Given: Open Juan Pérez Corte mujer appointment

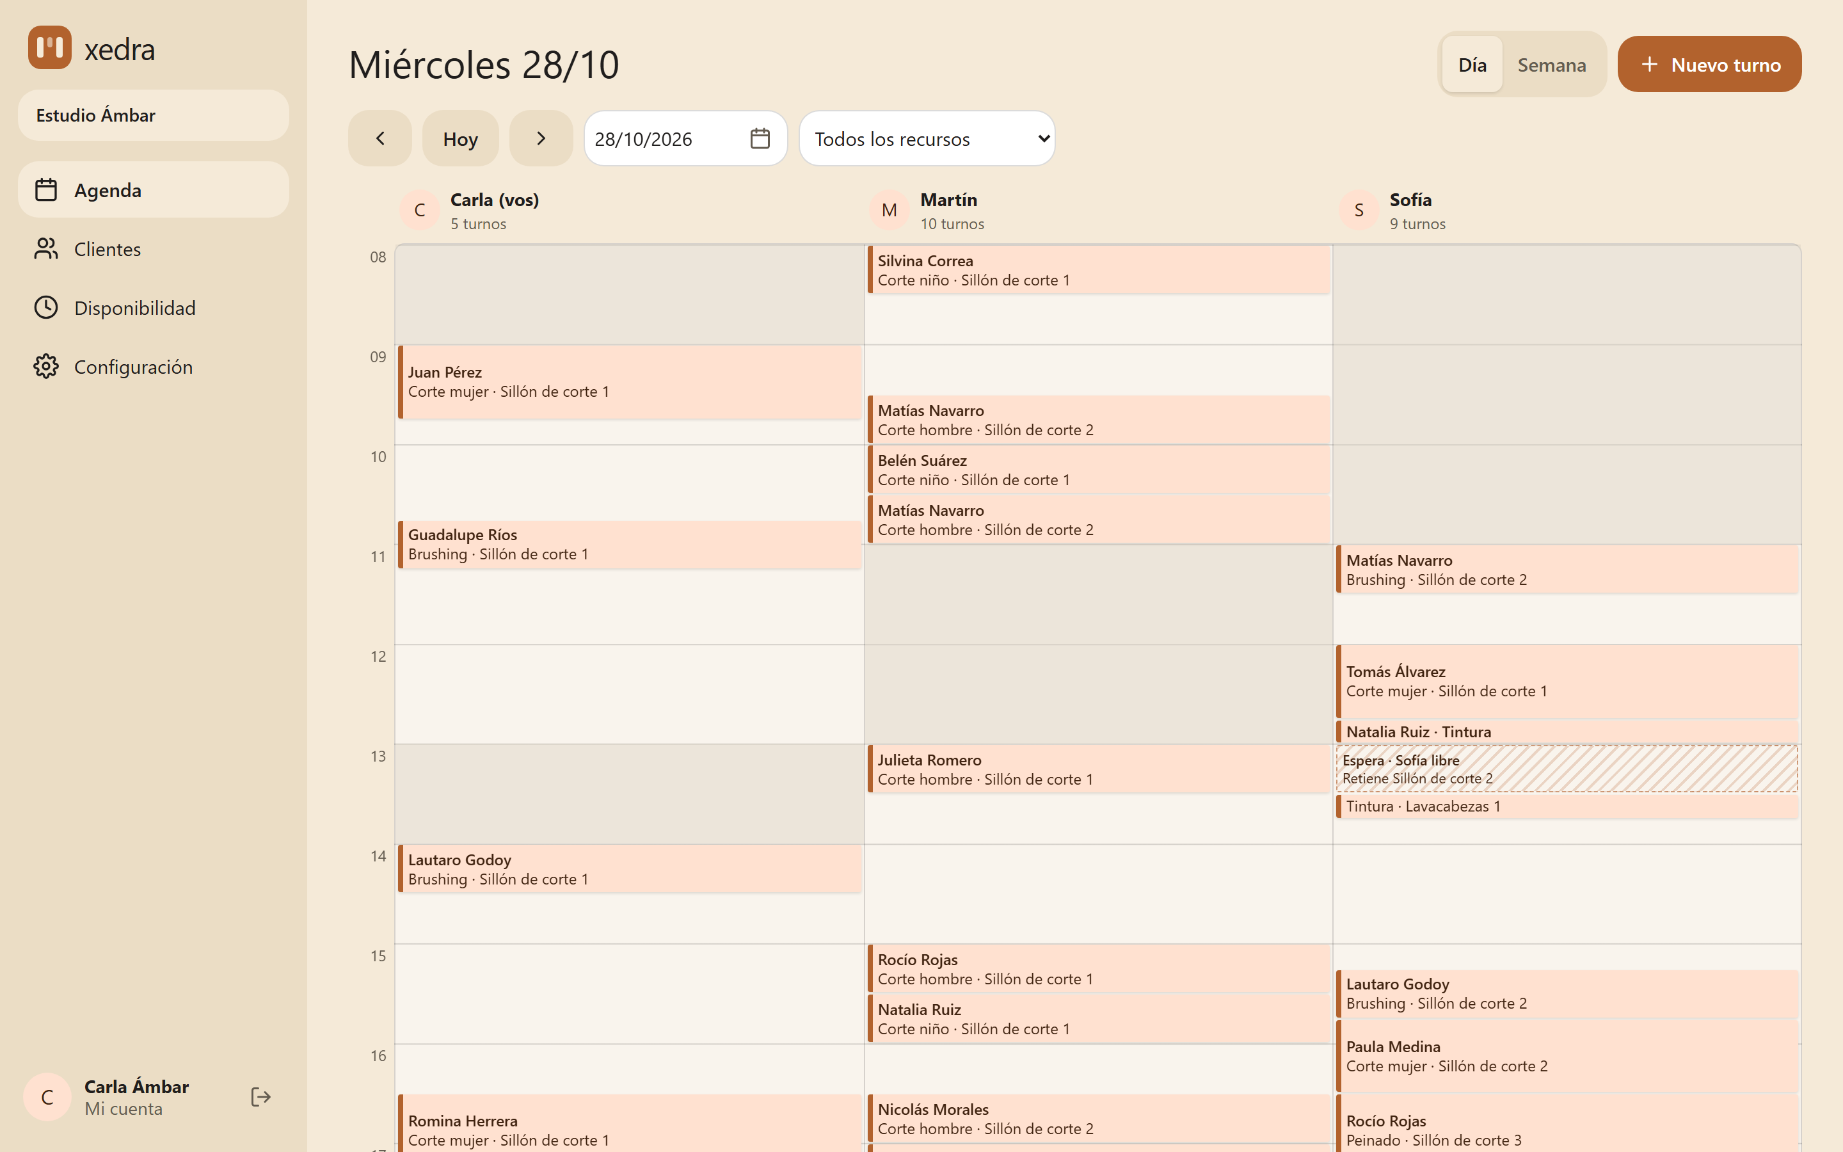Looking at the screenshot, I should (x=630, y=381).
